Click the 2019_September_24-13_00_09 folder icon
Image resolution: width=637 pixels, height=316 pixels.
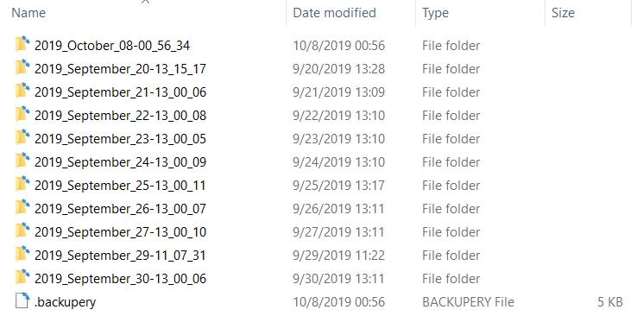coord(22,161)
